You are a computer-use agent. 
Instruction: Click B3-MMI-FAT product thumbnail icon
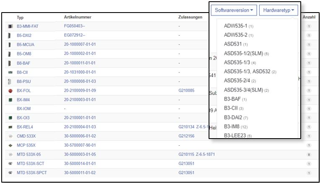(x=10, y=26)
